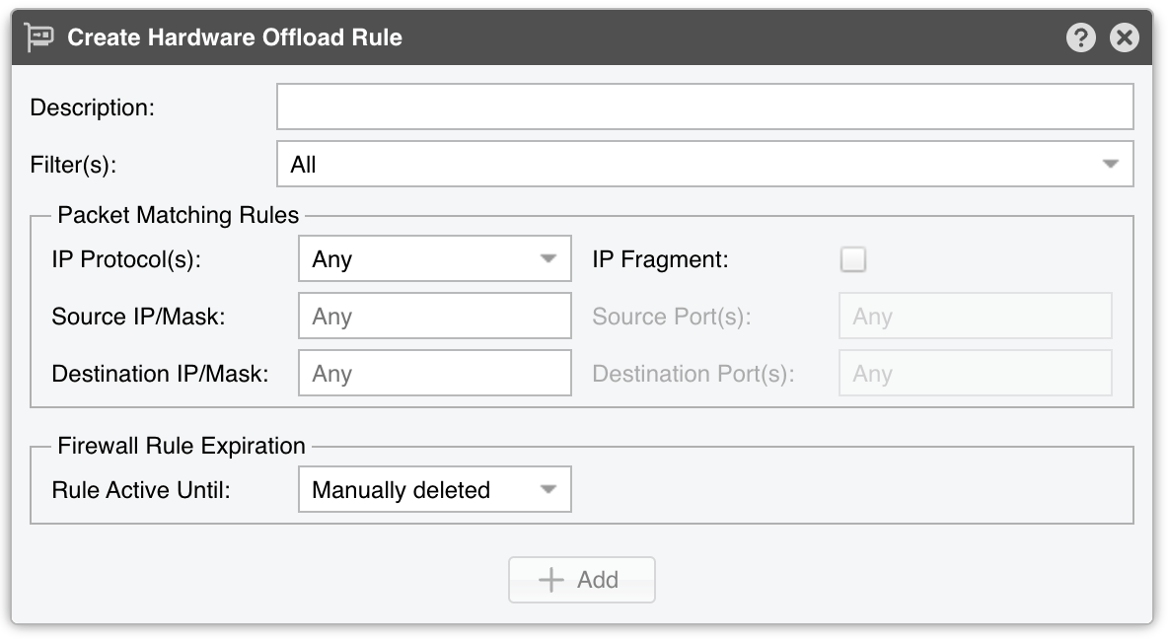Screen dimensions: 1168x639
Task: Enable the IP Fragment checkbox
Action: (x=853, y=259)
